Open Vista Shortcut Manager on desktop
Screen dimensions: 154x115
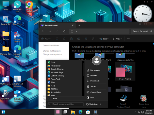coord(17,81)
